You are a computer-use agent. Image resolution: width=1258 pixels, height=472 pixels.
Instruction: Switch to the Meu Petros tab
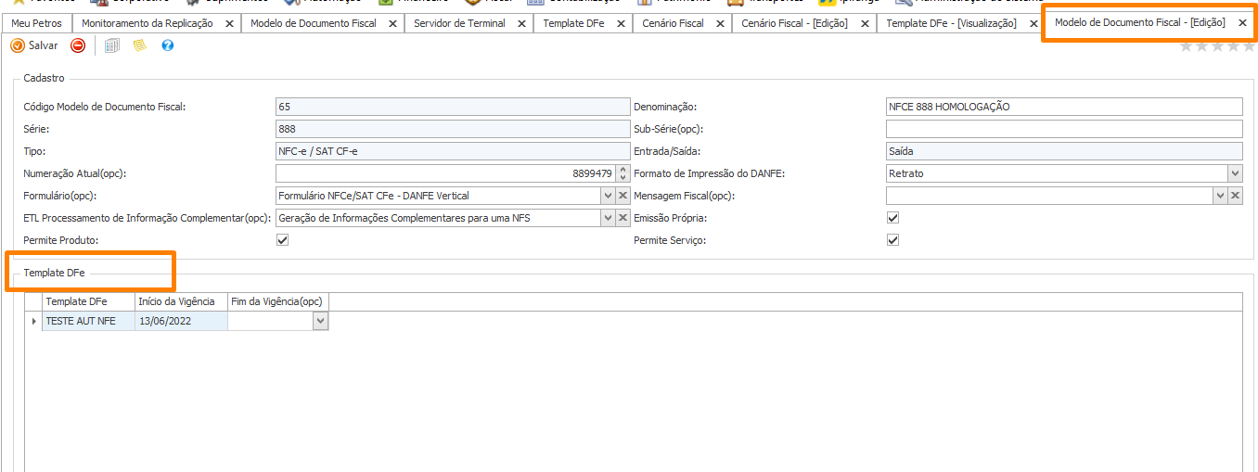pyautogui.click(x=36, y=23)
